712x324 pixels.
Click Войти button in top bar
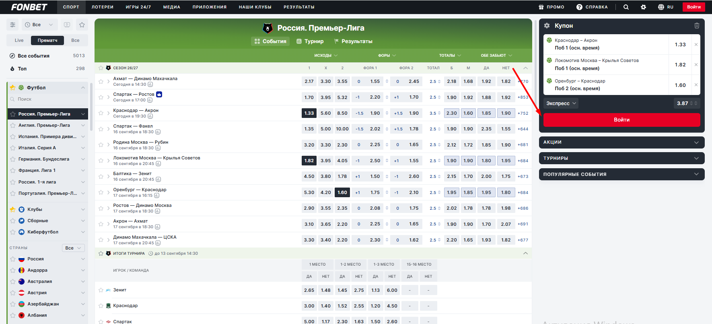tap(694, 7)
